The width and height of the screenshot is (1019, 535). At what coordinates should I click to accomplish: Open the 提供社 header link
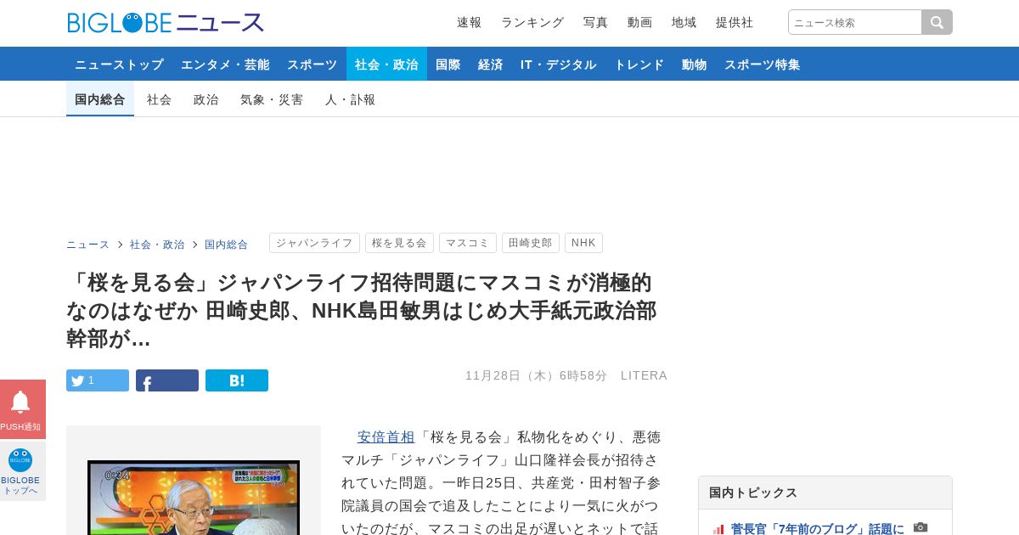coord(735,22)
